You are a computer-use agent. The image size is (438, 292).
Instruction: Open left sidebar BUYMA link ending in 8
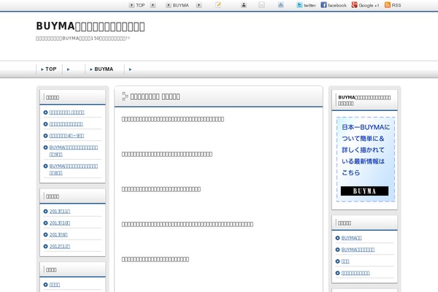coord(74,169)
